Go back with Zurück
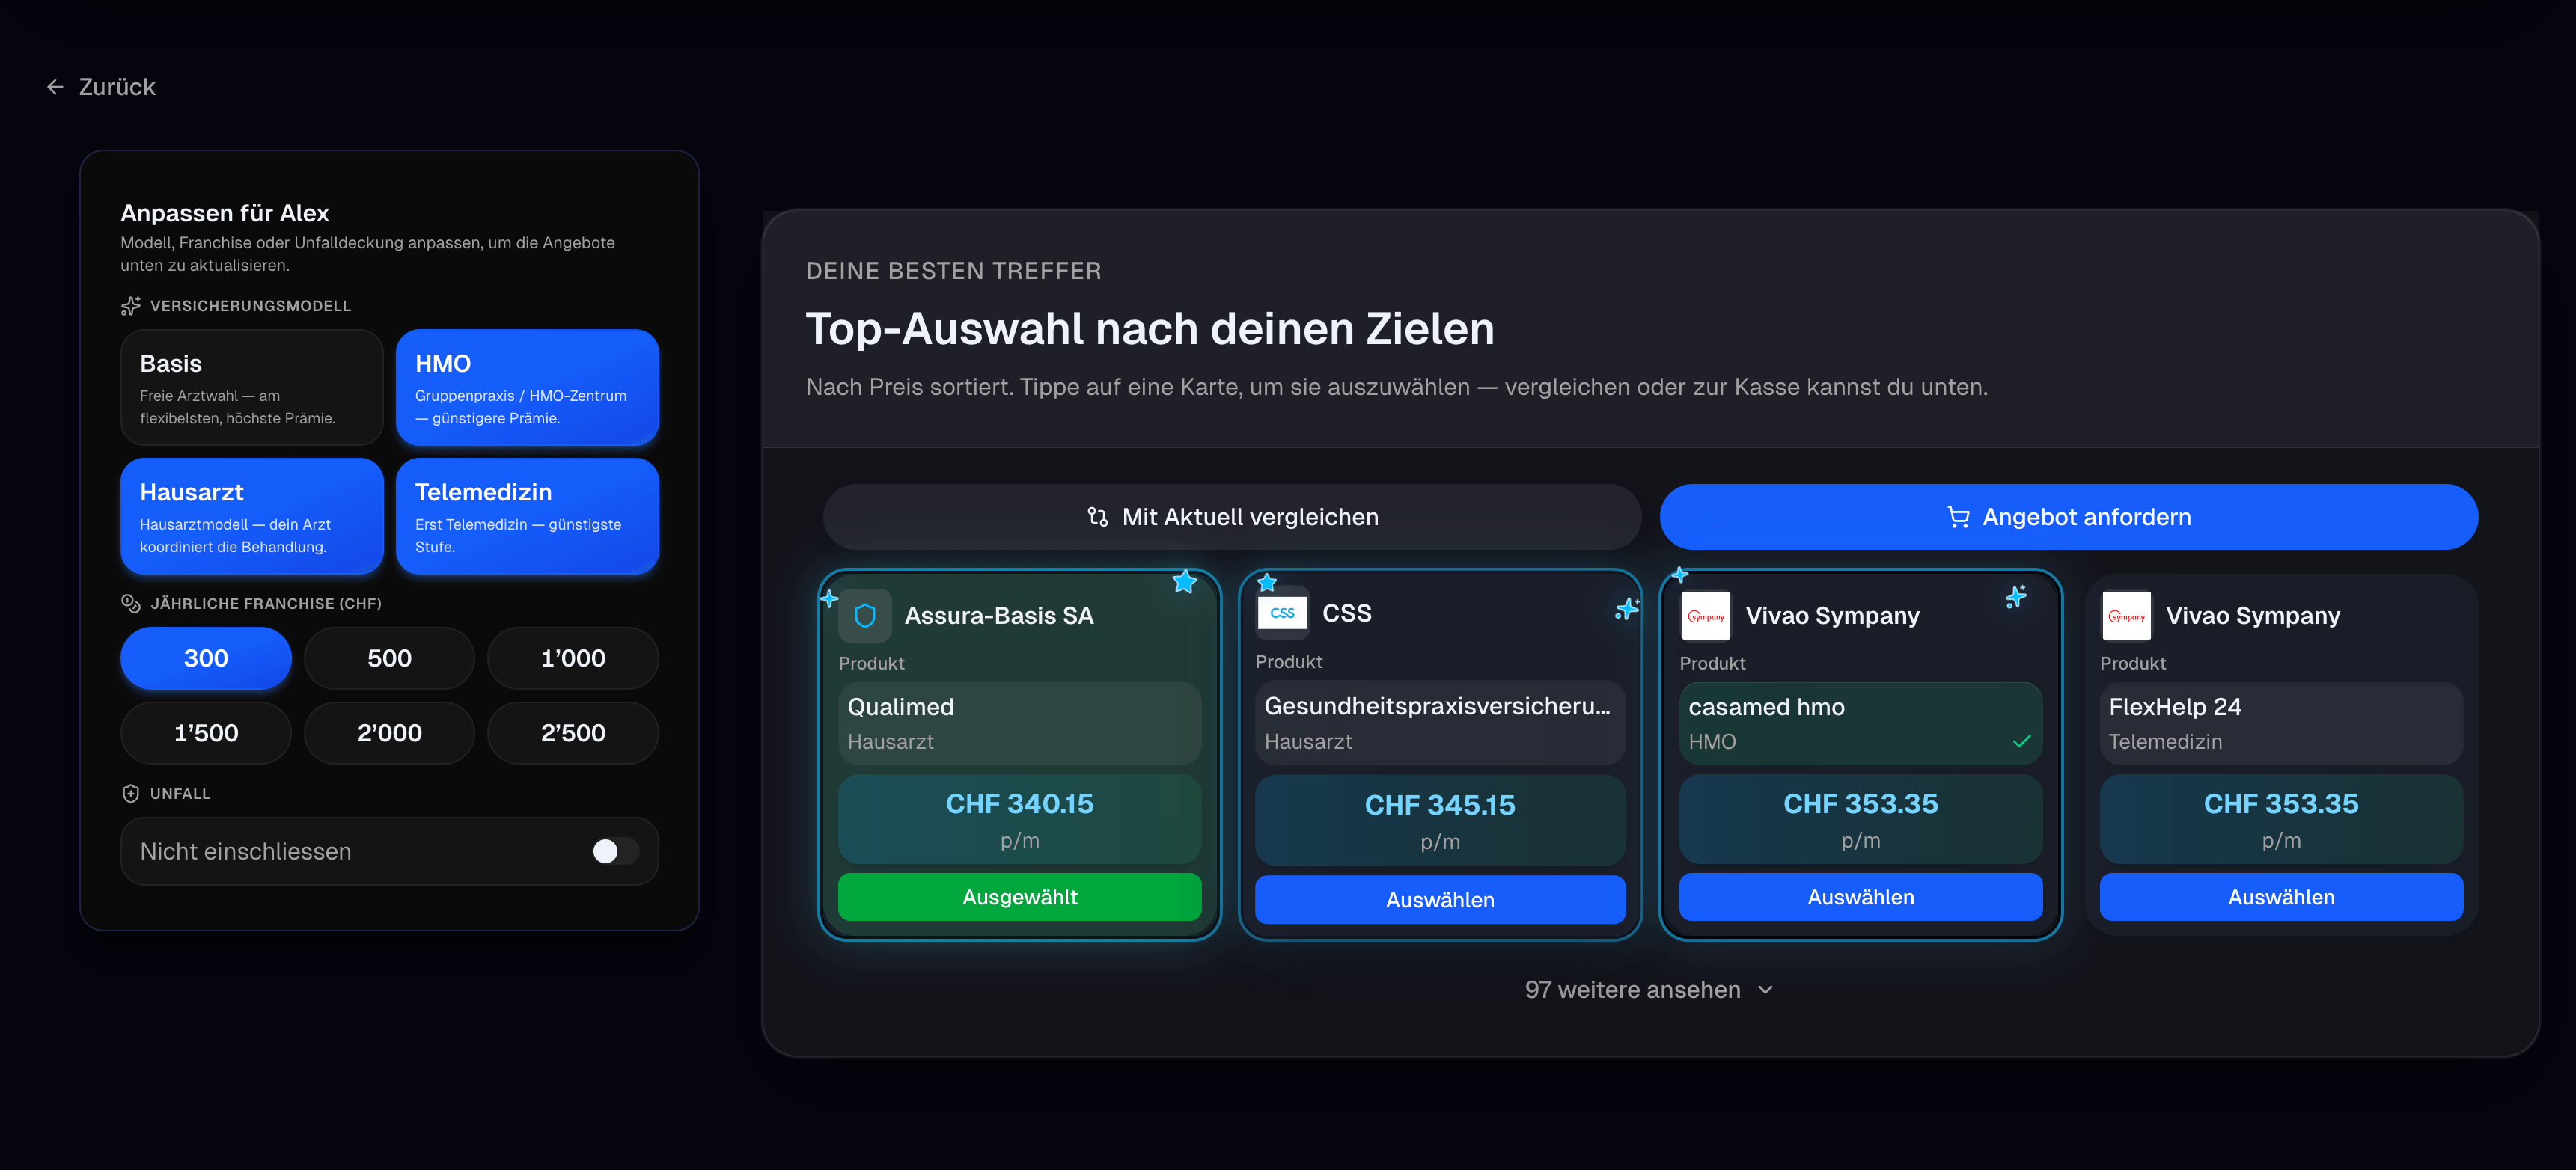Viewport: 2576px width, 1170px height. tap(101, 87)
